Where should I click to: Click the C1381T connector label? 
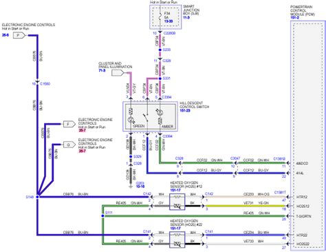coord(280,192)
